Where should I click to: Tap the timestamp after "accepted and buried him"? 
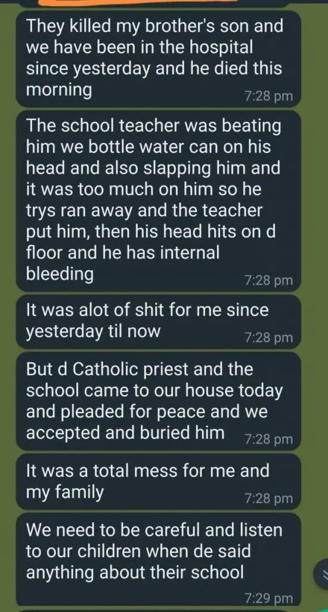pyautogui.click(x=268, y=439)
